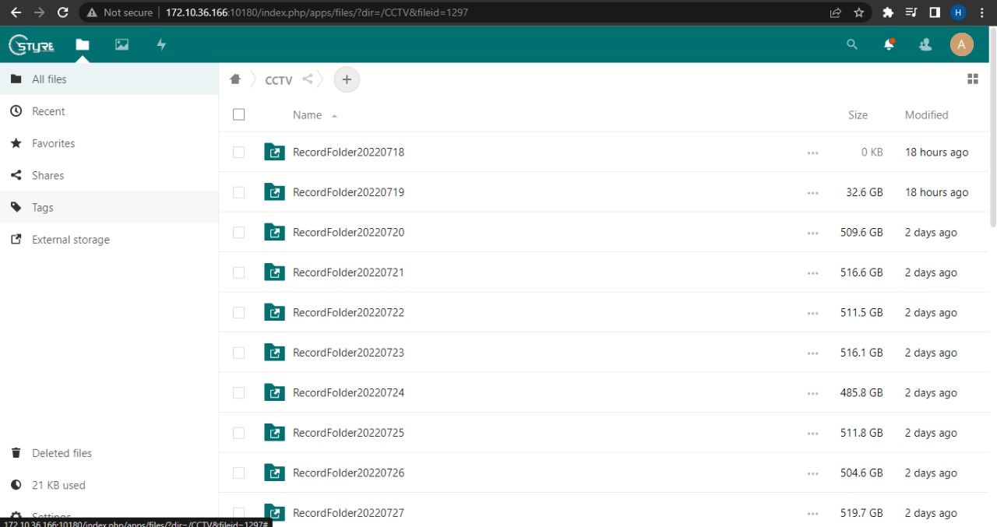
Task: Open the Contacts menu icon
Action: click(925, 44)
